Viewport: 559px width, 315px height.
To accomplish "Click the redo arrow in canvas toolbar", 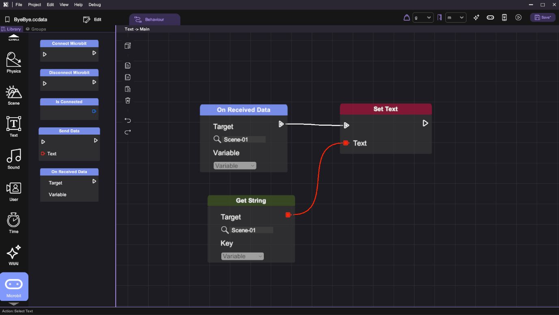I will coord(127,132).
